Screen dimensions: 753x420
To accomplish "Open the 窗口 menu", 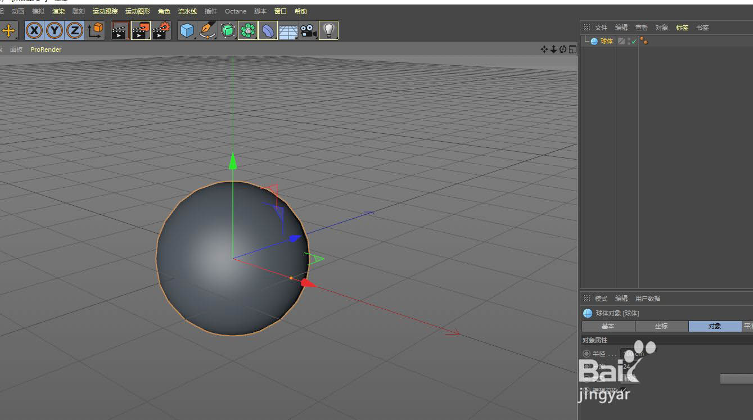I will pos(281,11).
